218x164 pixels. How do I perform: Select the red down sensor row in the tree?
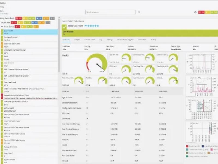pos(30,96)
